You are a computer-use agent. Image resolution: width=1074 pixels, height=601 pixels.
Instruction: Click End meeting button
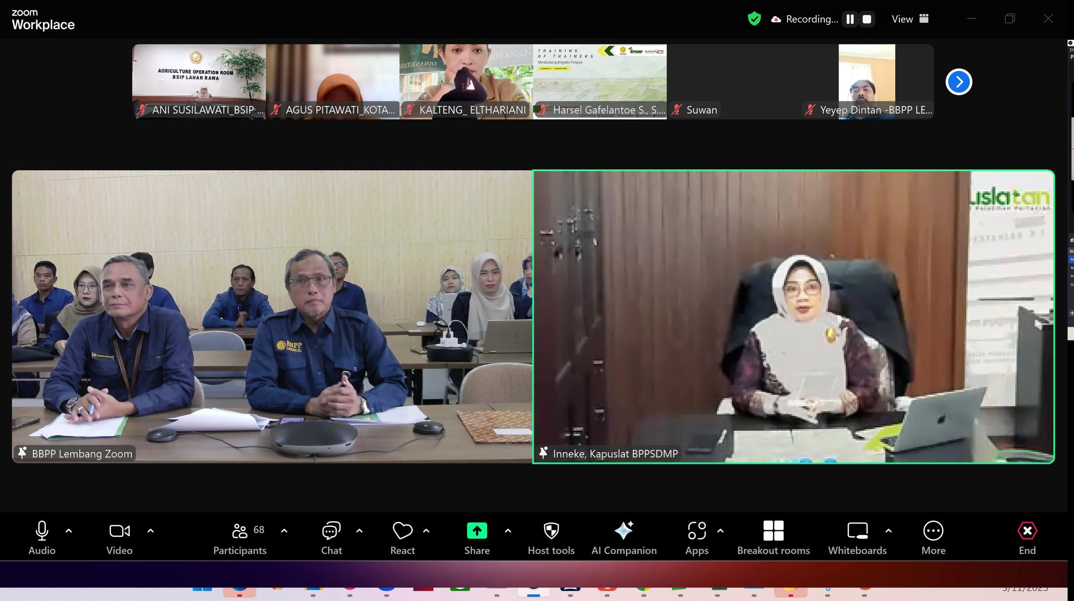coord(1027,531)
